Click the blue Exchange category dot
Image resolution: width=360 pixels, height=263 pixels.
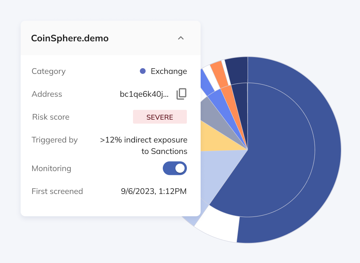point(143,71)
